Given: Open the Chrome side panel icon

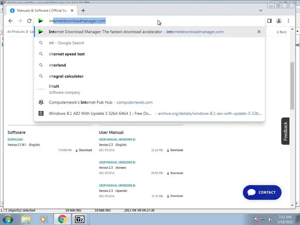Looking at the screenshot, I should pyautogui.click(x=270, y=21).
